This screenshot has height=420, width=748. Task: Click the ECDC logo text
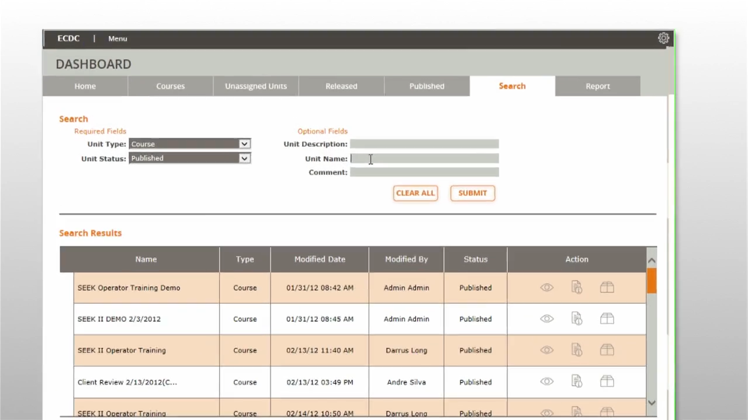68,38
